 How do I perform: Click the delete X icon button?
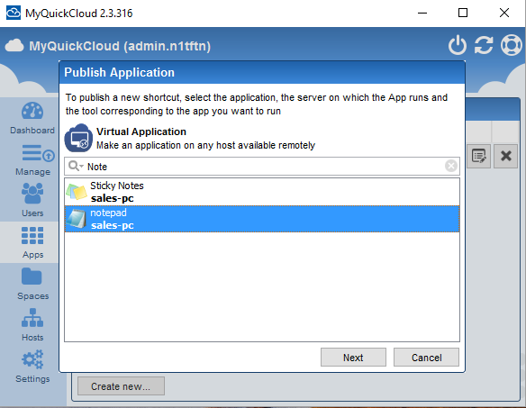tap(505, 156)
